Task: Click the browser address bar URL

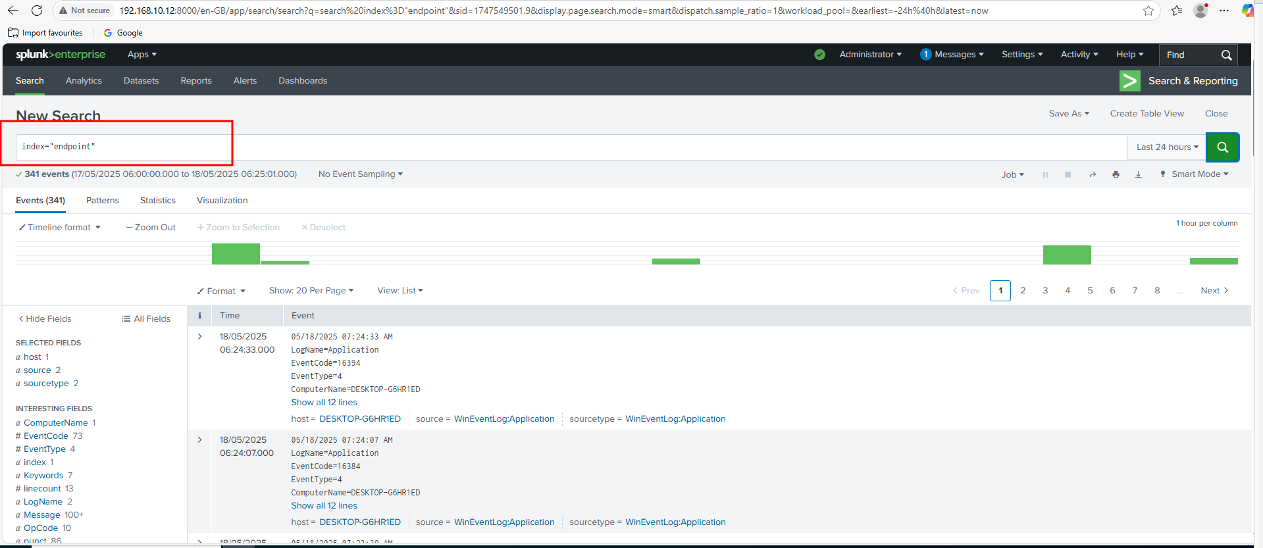Action: 553,11
